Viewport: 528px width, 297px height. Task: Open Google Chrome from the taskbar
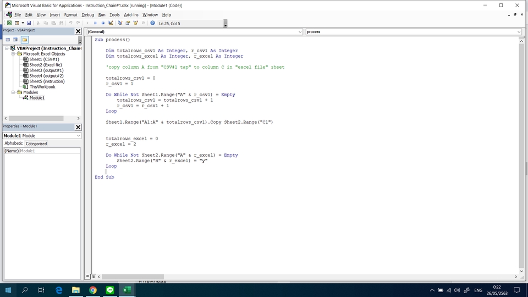coord(92,290)
